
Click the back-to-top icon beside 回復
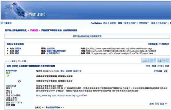coord(166,104)
